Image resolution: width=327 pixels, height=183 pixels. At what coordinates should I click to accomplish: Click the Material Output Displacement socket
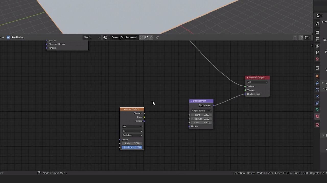point(245,94)
